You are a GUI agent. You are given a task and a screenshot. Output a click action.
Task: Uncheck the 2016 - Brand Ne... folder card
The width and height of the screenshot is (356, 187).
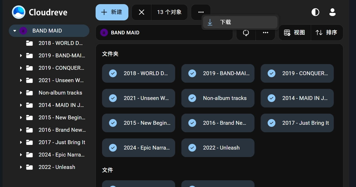pos(192,123)
